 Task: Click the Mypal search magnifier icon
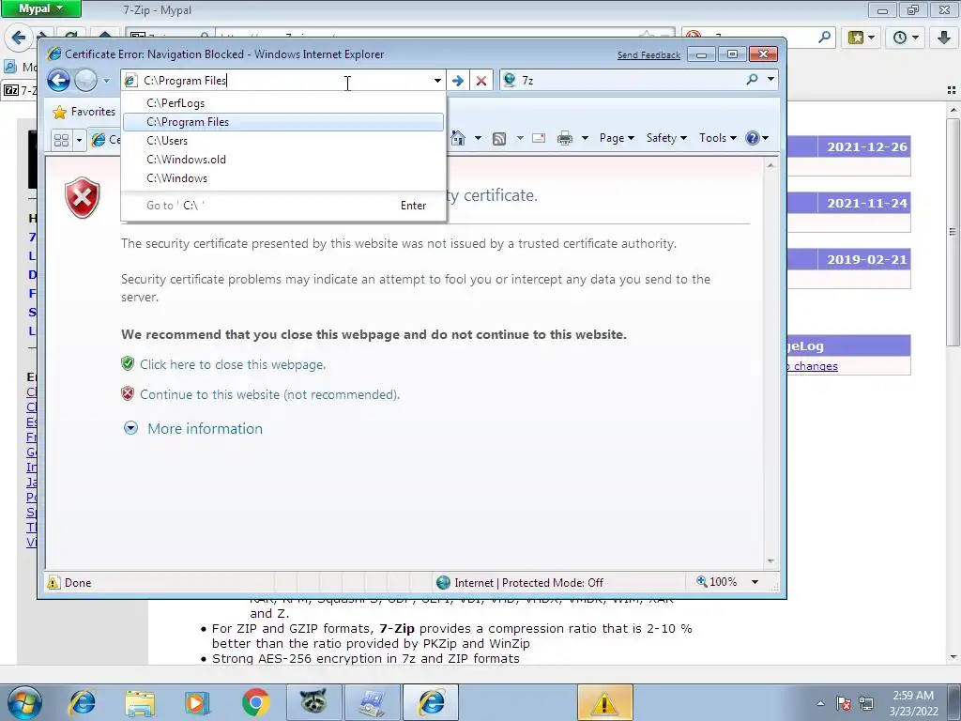(824, 38)
